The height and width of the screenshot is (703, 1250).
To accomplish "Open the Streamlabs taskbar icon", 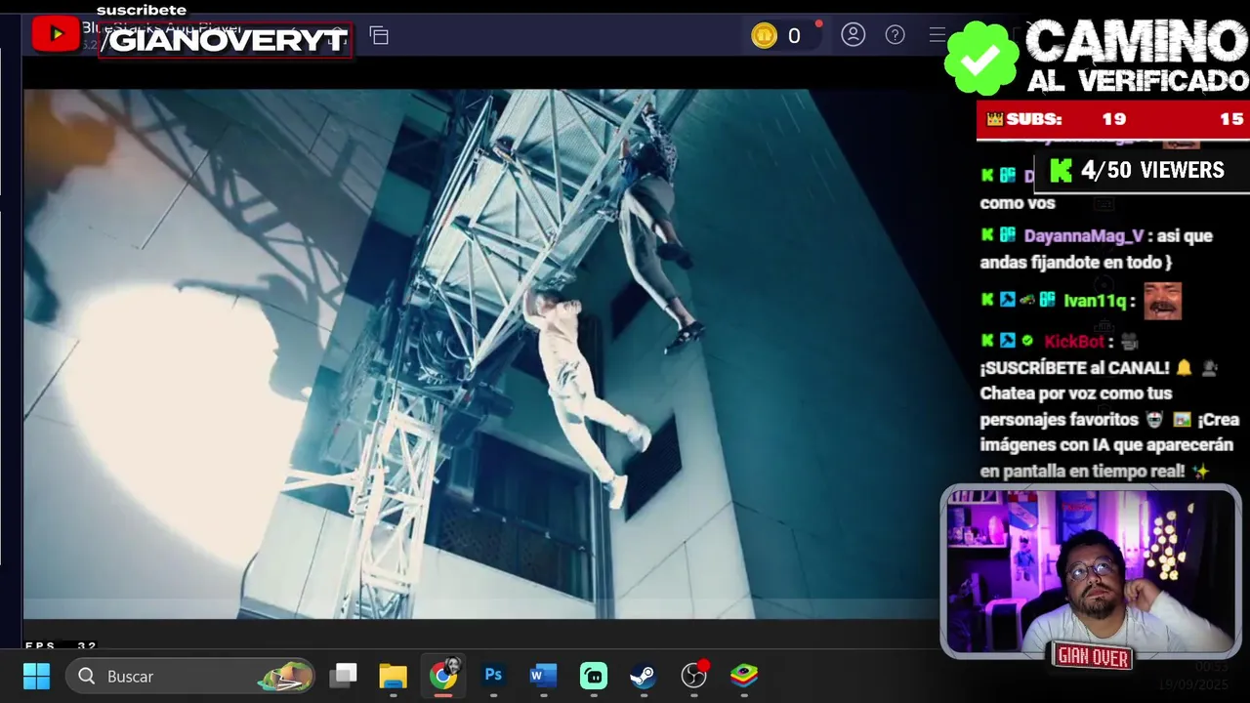I will (x=594, y=676).
